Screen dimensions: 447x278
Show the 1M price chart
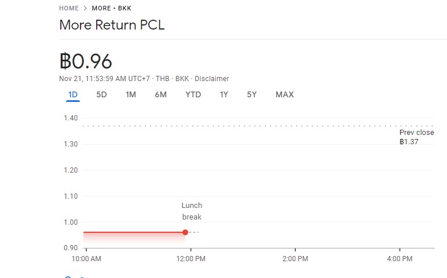tap(131, 94)
